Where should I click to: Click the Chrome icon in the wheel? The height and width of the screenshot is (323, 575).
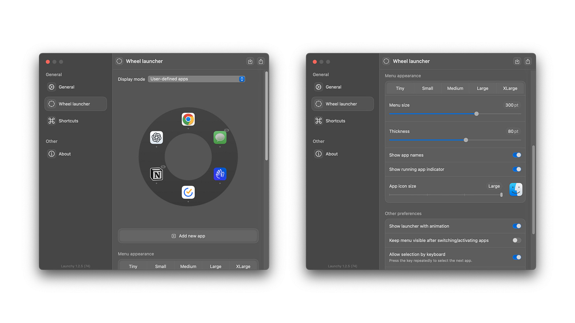tap(188, 119)
